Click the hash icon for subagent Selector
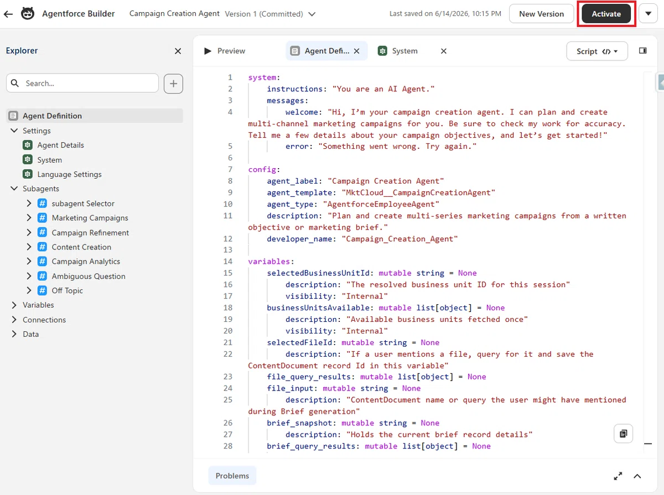 pyautogui.click(x=42, y=204)
